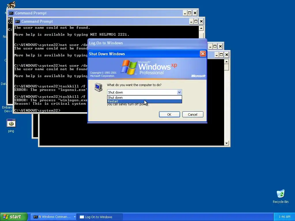Close the Shut Down Windows dialog
Viewport: 295px width, 221px height.
point(203,54)
